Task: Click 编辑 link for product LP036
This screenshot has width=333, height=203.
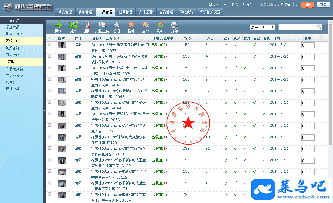Action: 78,56
